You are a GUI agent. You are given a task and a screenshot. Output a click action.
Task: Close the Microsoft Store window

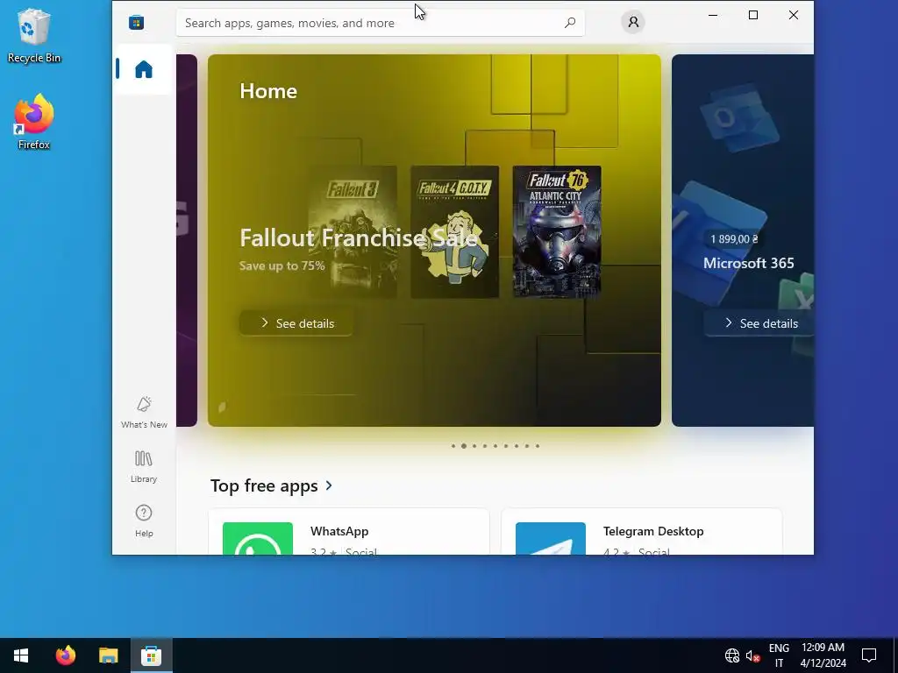tap(793, 15)
